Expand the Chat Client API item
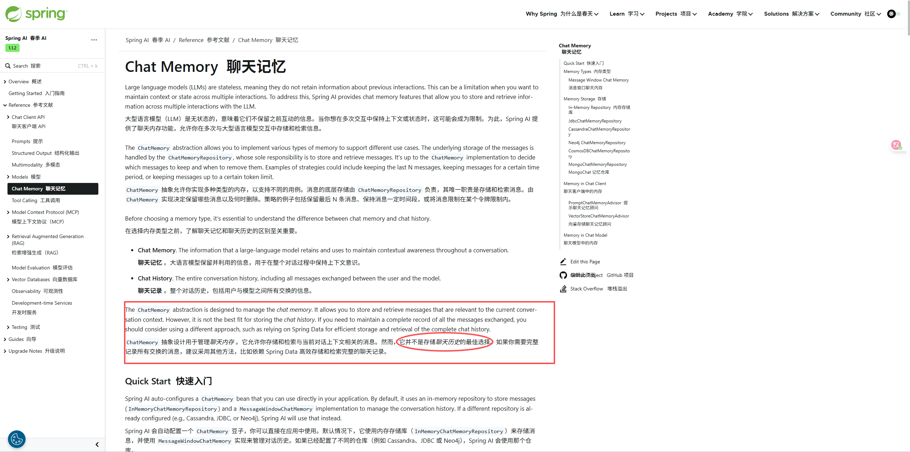 pos(8,117)
